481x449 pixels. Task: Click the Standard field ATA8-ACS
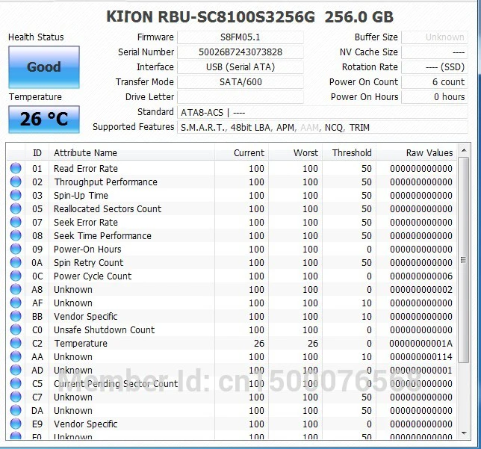323,112
